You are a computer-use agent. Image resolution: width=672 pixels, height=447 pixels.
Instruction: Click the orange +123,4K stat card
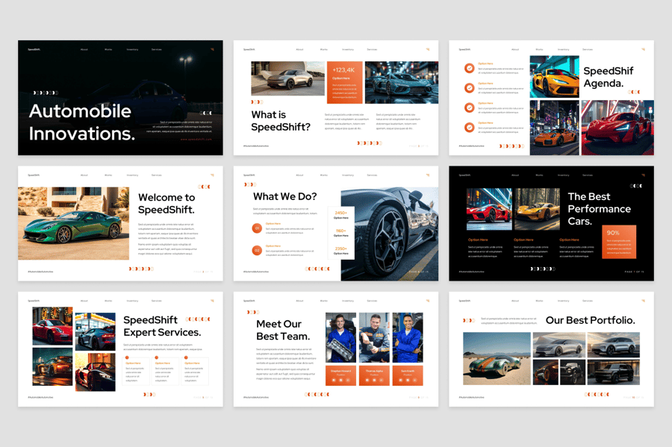(344, 82)
